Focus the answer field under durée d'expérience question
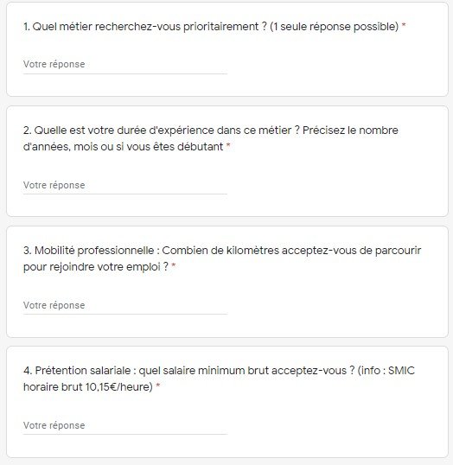 point(125,185)
